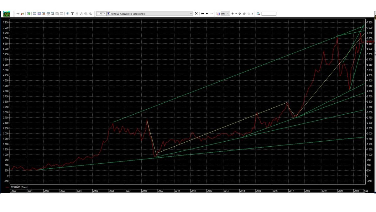The height and width of the screenshot is (212, 376).
Task: Select the four-arrow move chart tool
Action: coord(240,14)
